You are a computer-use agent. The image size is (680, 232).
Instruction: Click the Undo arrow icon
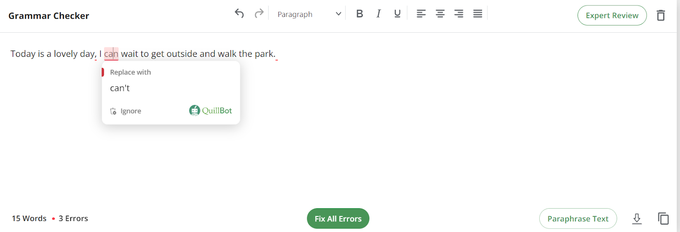pos(239,14)
